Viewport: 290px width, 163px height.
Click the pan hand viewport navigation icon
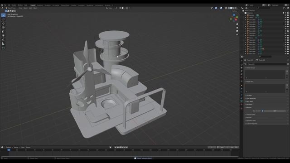coord(237,28)
